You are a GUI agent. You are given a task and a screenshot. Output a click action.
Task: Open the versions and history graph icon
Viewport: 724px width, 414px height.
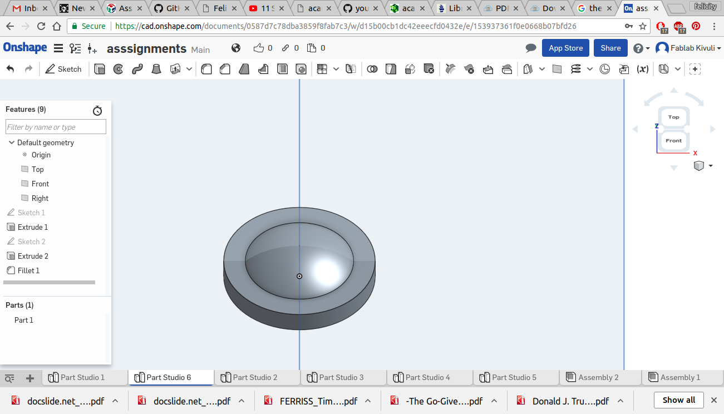tap(75, 48)
